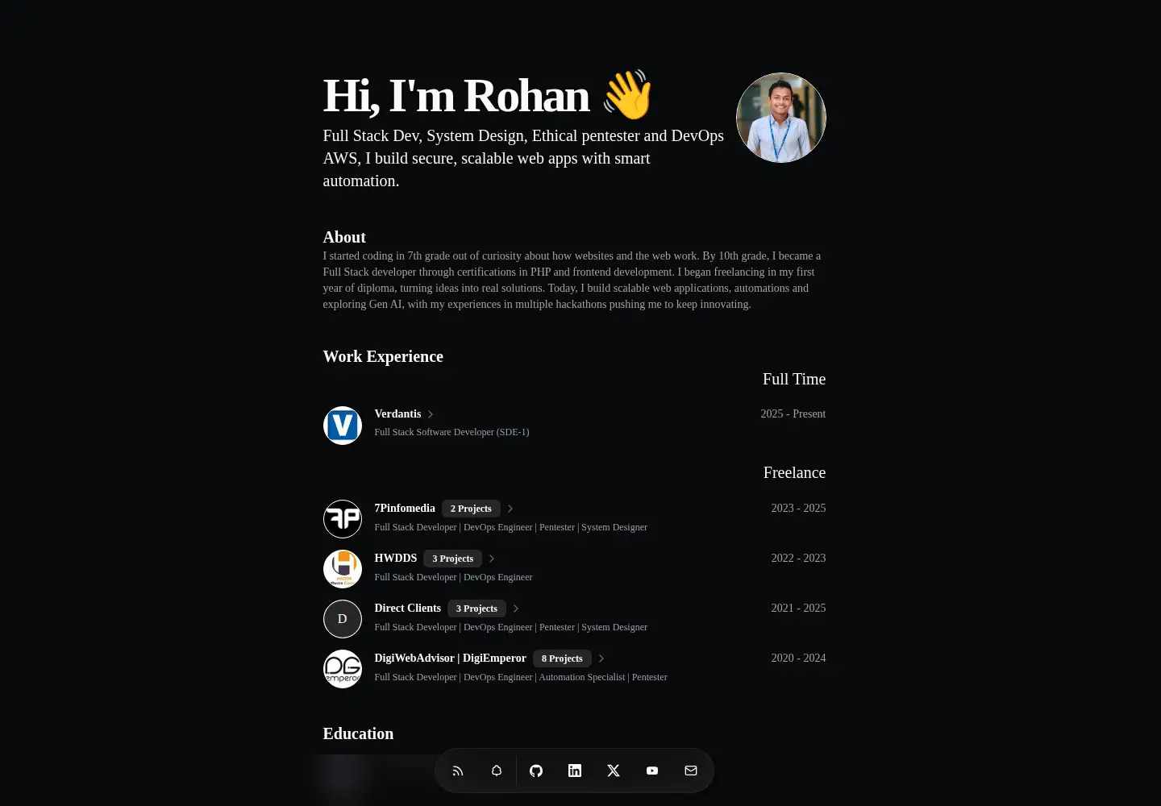Click the 7Pinfomedia "2 Projects" badge
The height and width of the screenshot is (806, 1161).
(x=471, y=509)
